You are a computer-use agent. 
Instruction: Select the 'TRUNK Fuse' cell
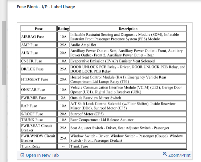(x=39, y=120)
